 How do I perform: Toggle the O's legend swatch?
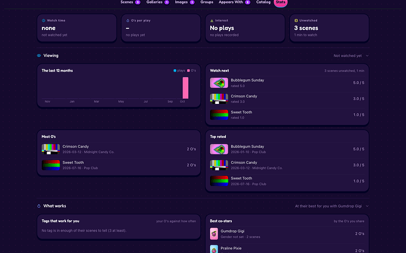point(188,70)
